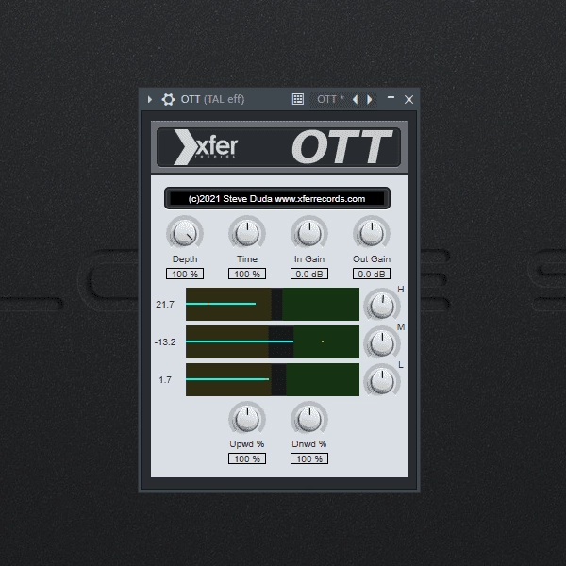Viewport: 566px width, 566px height.
Task: Click the Time 100 % value box
Action: point(247,274)
